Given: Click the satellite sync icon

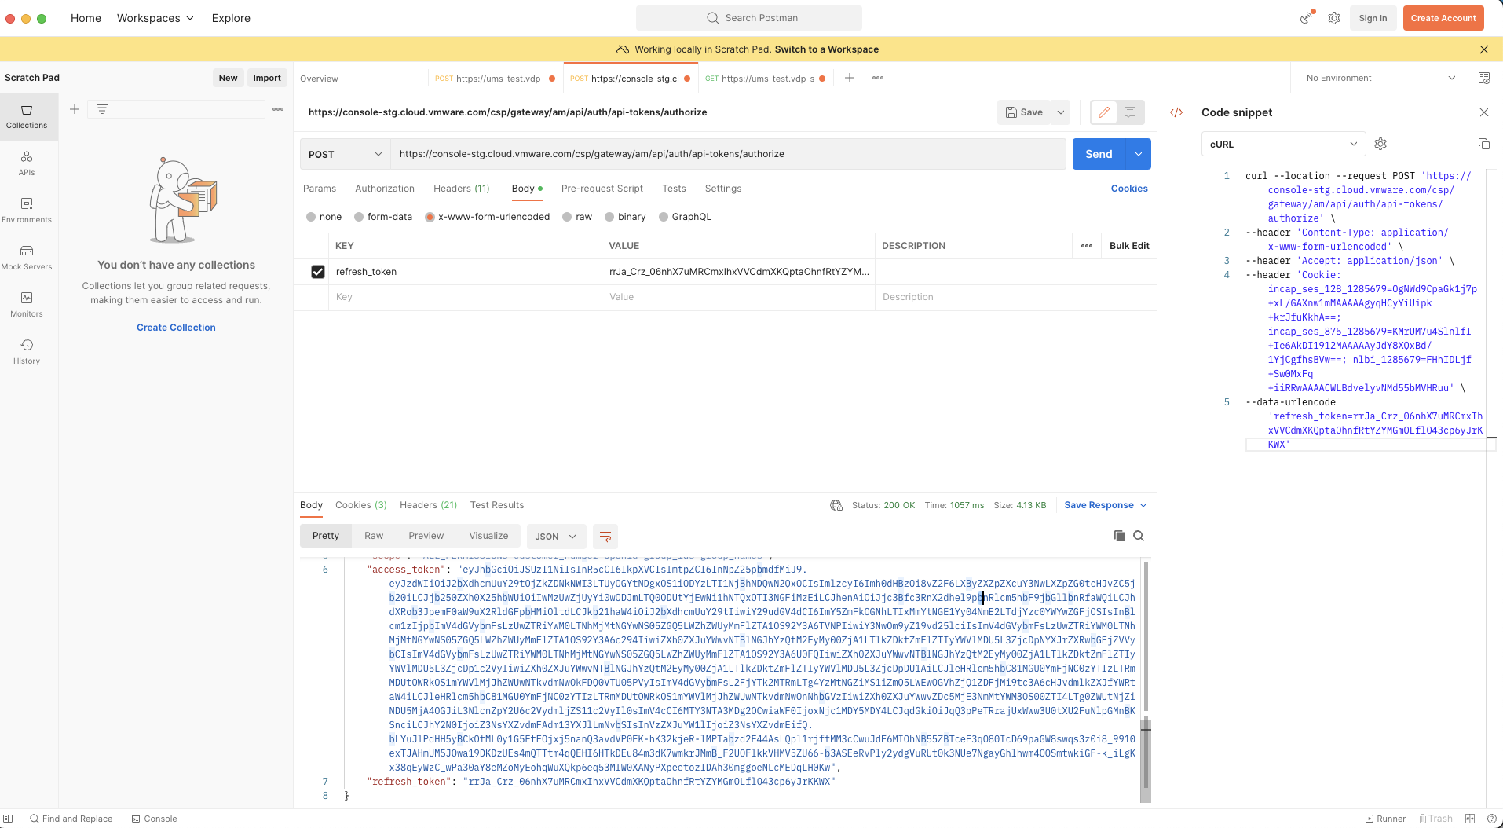Looking at the screenshot, I should coord(1307,17).
